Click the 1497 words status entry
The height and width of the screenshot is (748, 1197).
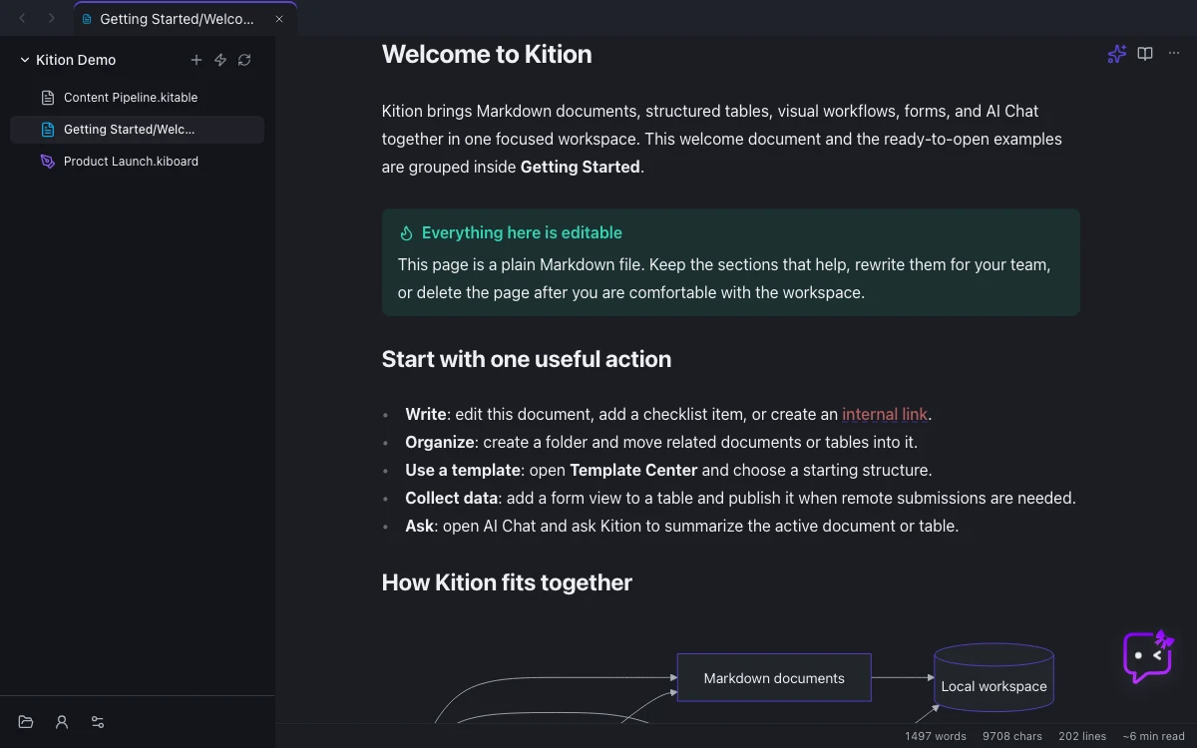936,736
